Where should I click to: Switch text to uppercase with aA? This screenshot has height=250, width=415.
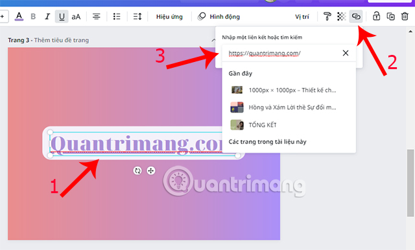[x=76, y=17]
